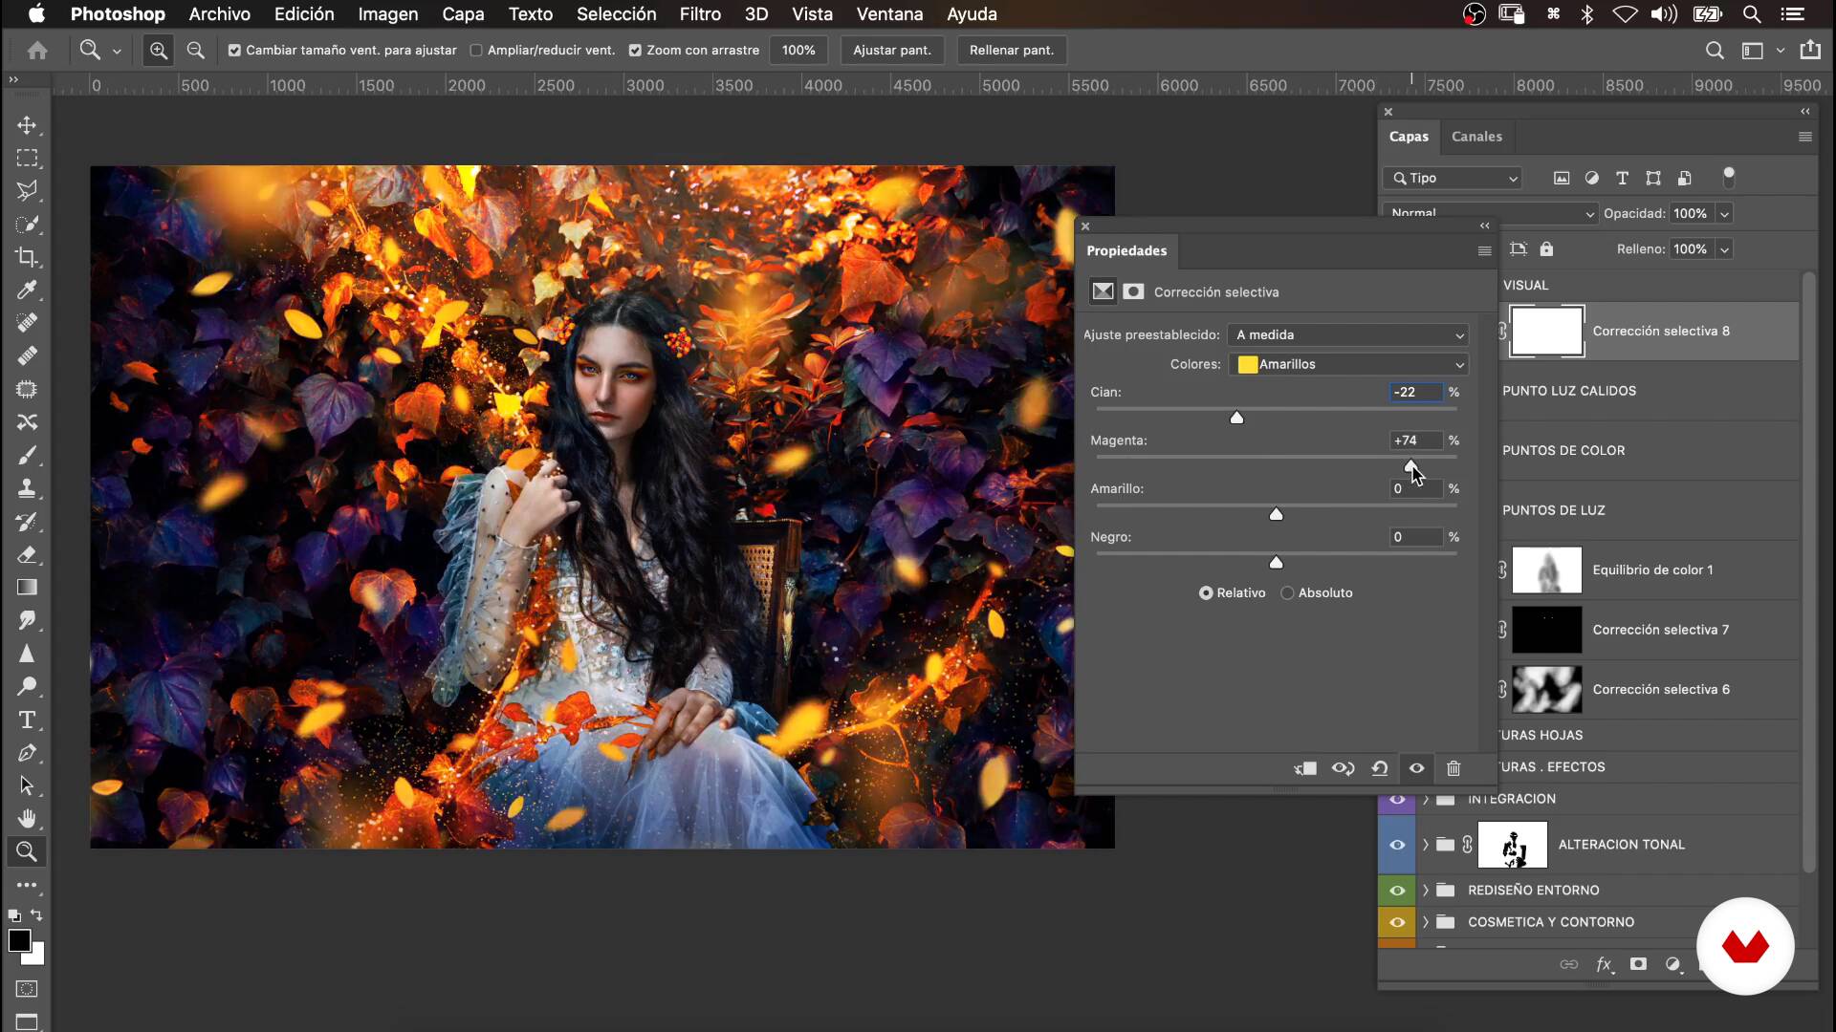Uncheck Zoom con arrastre checkbox
This screenshot has height=1032, width=1836.
click(635, 51)
